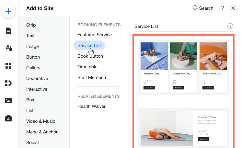Pick the Restorative Yoga service layout

pyautogui.click(x=183, y=128)
